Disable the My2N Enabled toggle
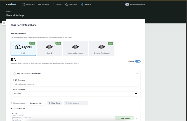The width and height of the screenshot is (187, 121). coord(138,61)
